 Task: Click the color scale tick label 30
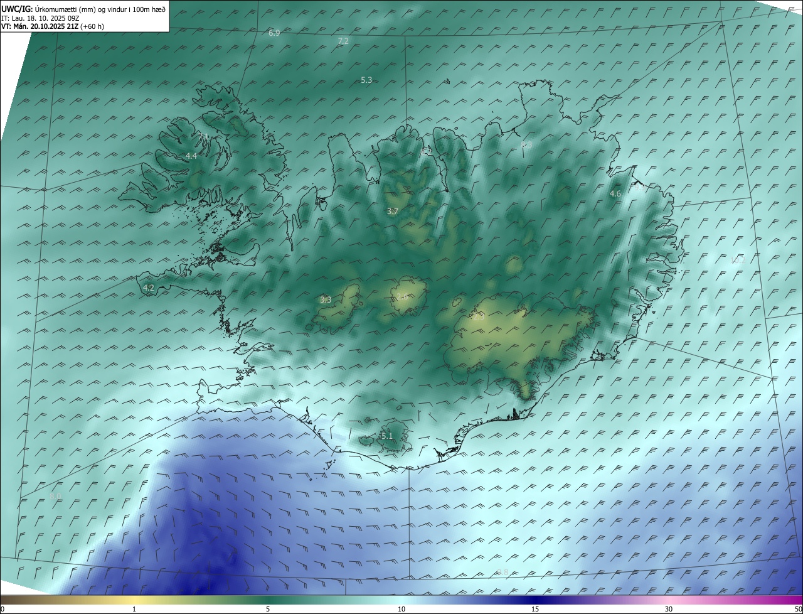point(669,609)
